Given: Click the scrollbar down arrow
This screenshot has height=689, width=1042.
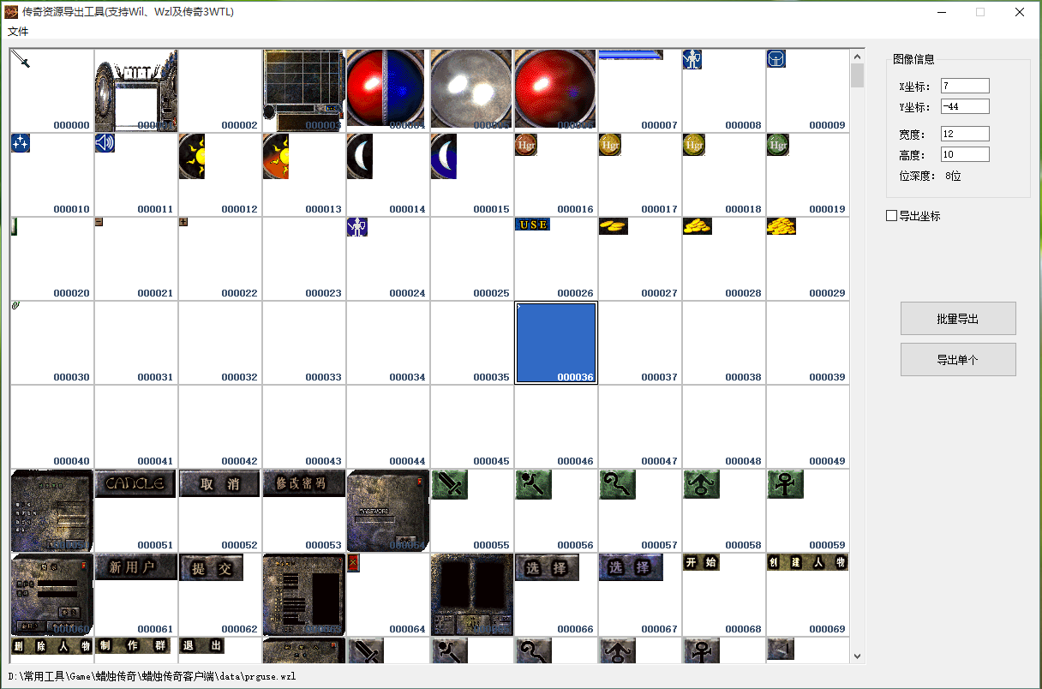Looking at the screenshot, I should point(857,656).
